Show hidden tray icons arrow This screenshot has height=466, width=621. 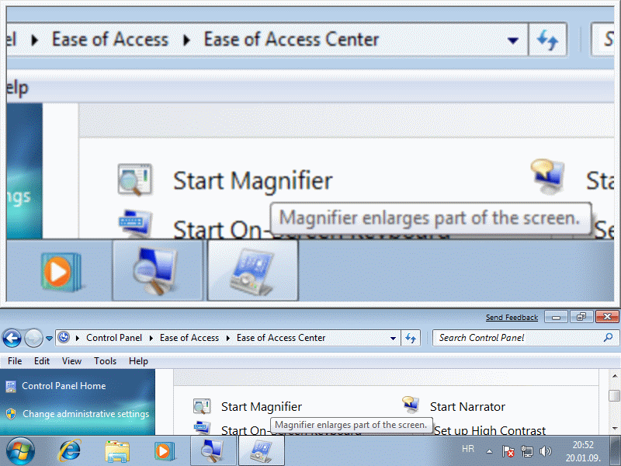tap(490, 451)
